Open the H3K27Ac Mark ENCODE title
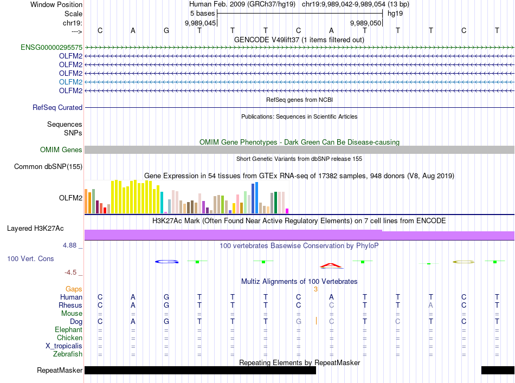515x383 pixels. tap(299, 220)
